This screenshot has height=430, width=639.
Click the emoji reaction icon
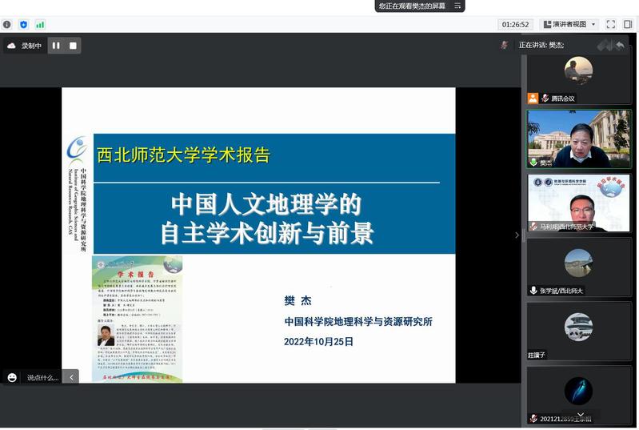(12, 377)
